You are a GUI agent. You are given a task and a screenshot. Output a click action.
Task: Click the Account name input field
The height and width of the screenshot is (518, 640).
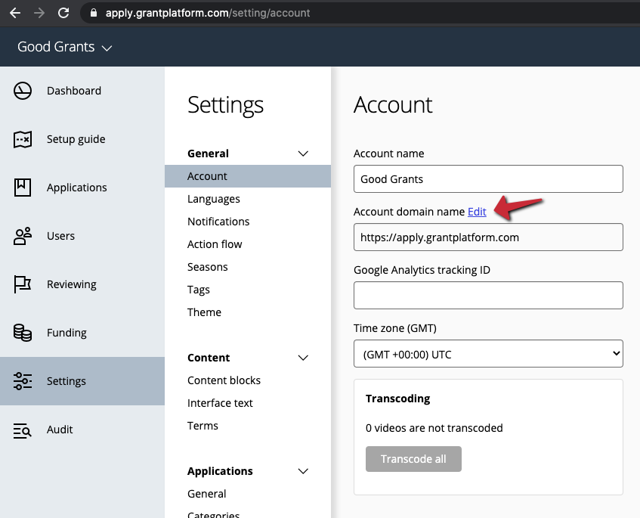[488, 179]
